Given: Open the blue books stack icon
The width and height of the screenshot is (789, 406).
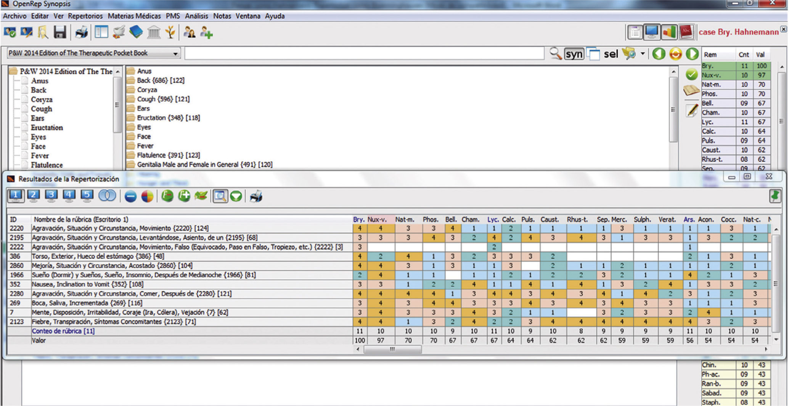Looking at the screenshot, I should click(136, 33).
